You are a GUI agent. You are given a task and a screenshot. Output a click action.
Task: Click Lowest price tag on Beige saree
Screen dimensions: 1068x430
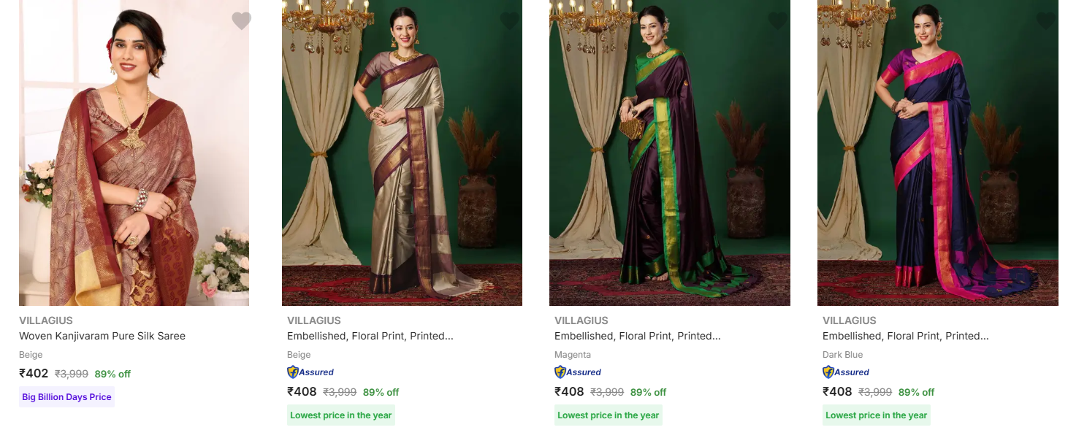(341, 415)
